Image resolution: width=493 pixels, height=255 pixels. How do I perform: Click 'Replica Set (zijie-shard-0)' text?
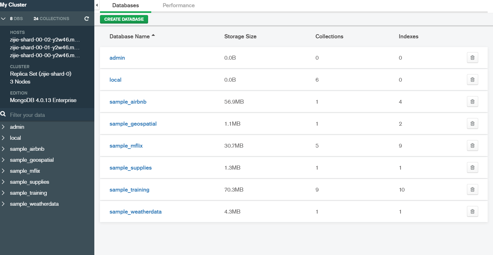point(41,74)
